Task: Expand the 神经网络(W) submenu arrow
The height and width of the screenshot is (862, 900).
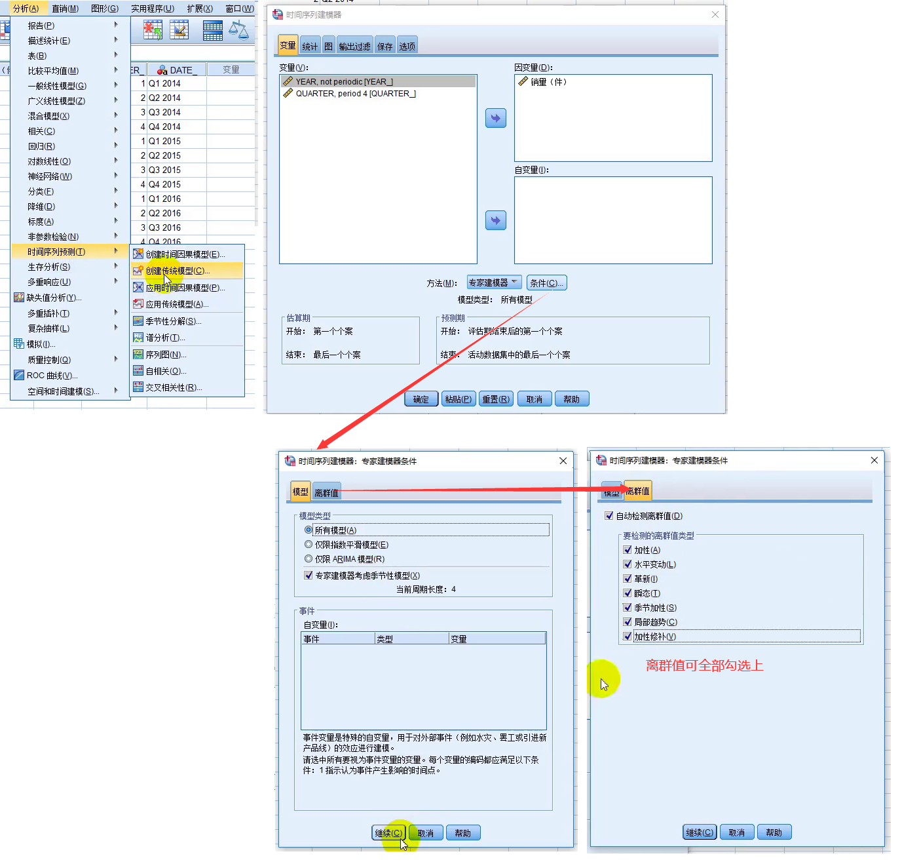Action: click(x=116, y=176)
